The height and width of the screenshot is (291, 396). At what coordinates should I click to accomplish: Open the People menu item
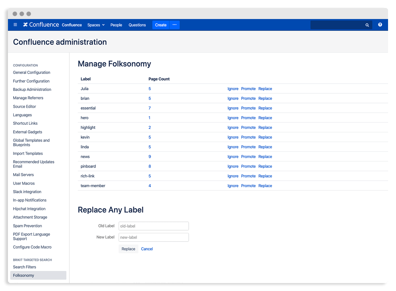click(x=116, y=25)
